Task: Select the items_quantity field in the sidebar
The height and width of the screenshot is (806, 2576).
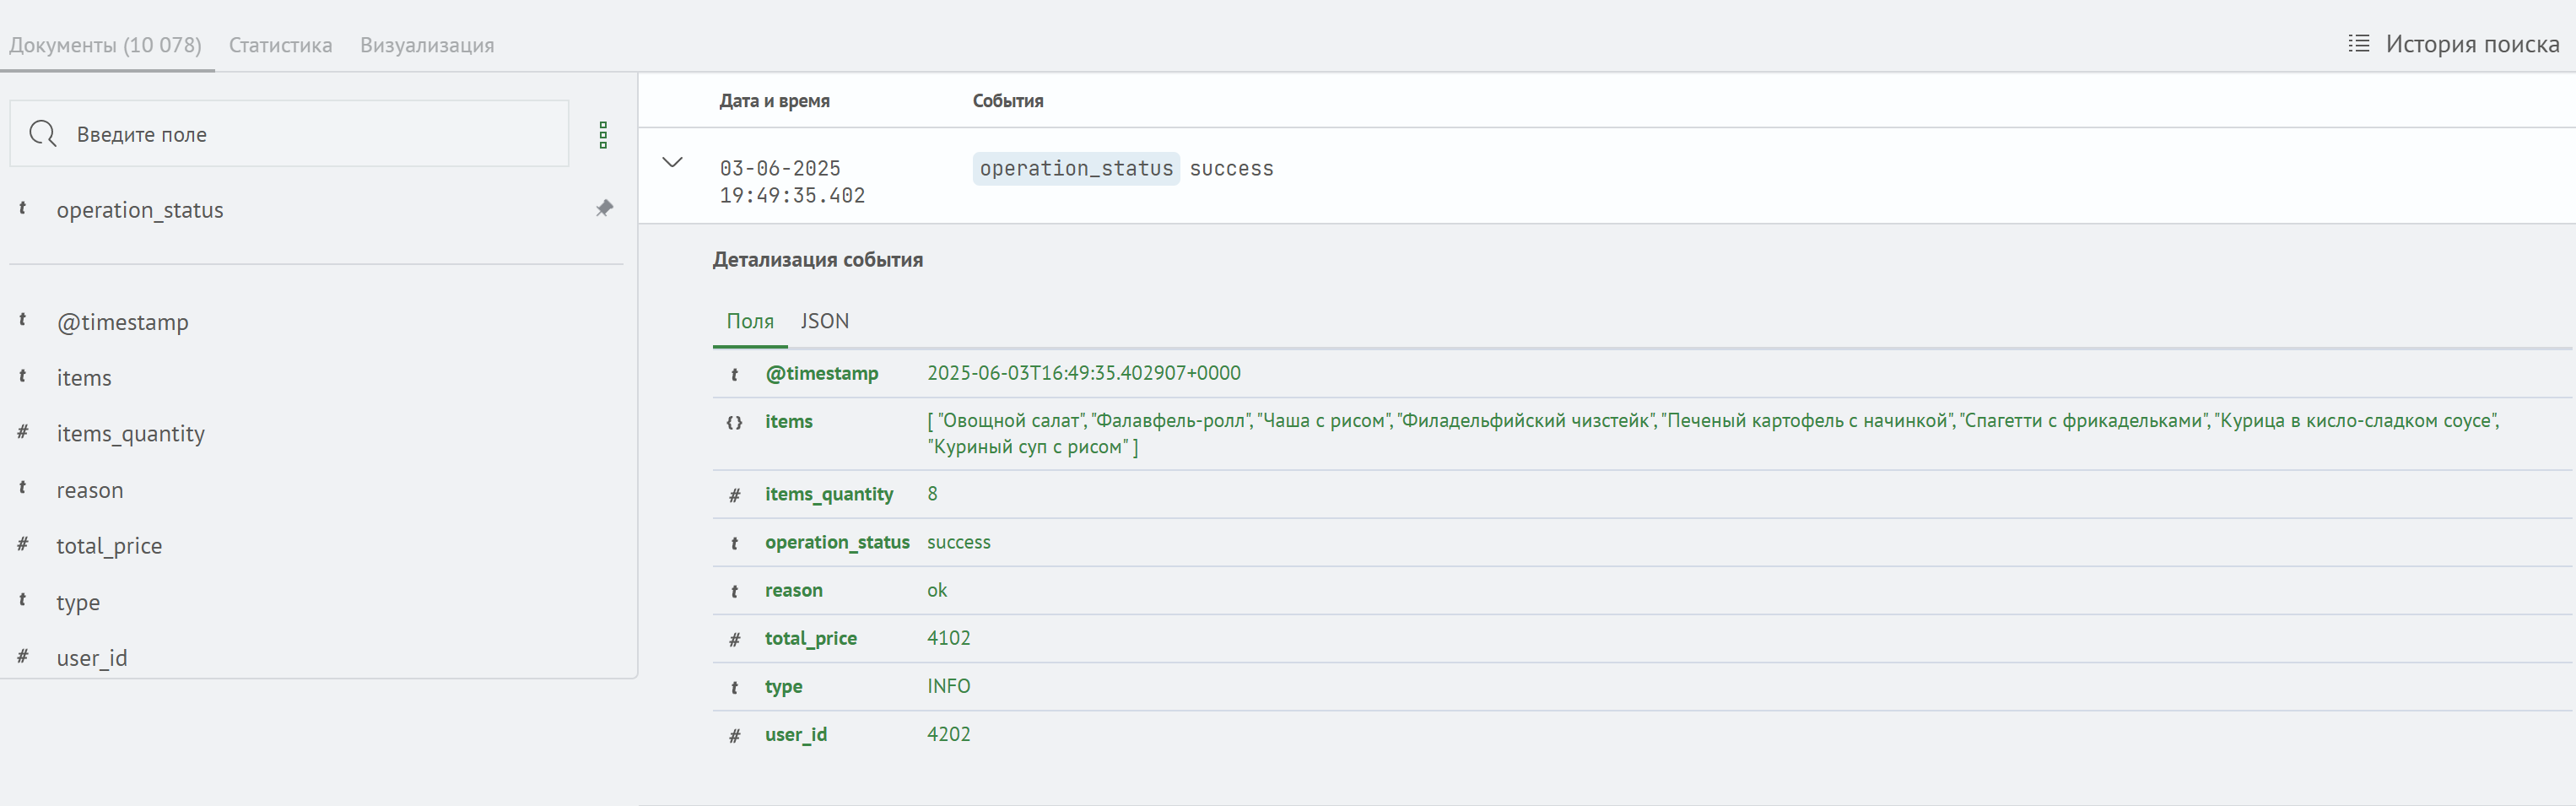Action: coord(130,434)
